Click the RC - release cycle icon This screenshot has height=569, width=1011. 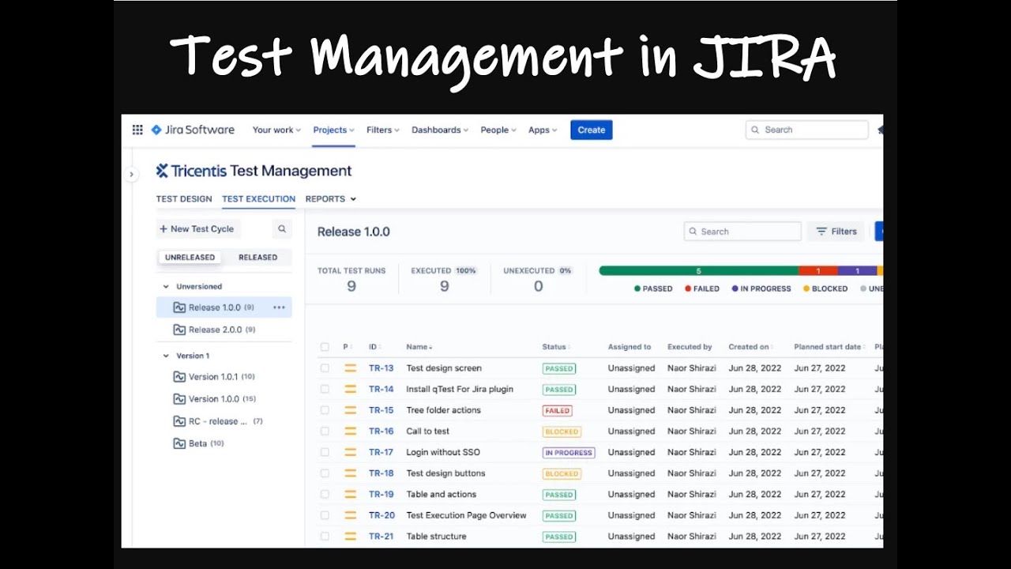point(179,421)
